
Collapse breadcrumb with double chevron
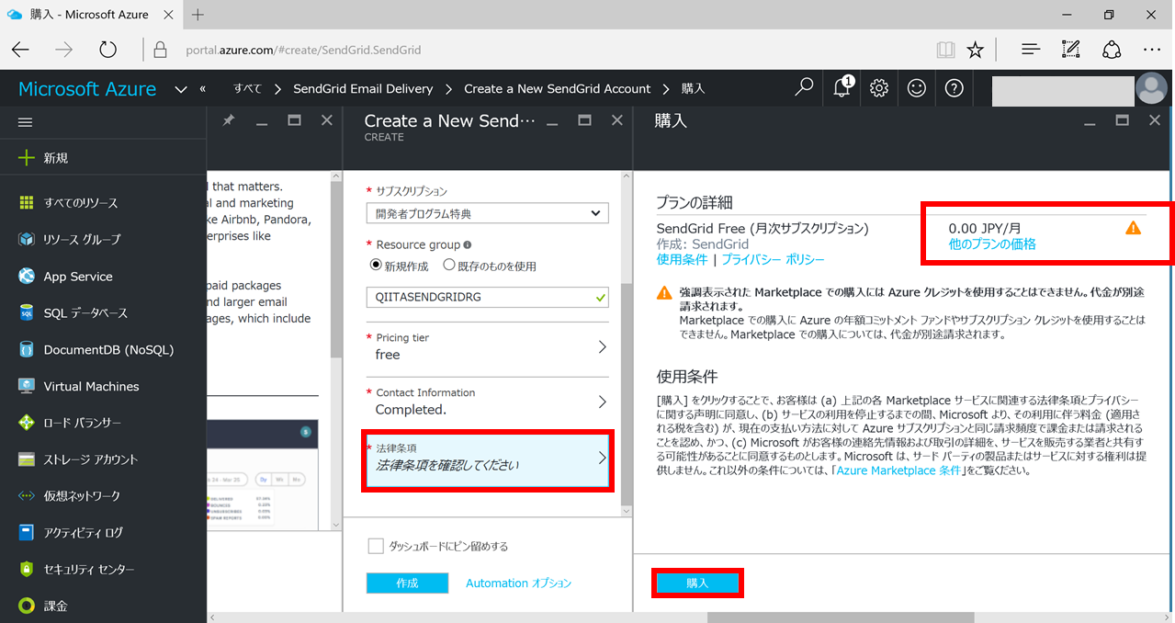point(202,89)
